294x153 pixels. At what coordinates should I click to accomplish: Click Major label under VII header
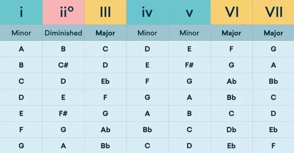coord(273,33)
